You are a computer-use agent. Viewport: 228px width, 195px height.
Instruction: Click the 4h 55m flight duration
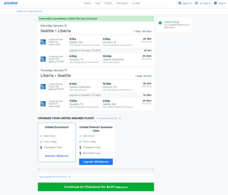[x=147, y=101]
